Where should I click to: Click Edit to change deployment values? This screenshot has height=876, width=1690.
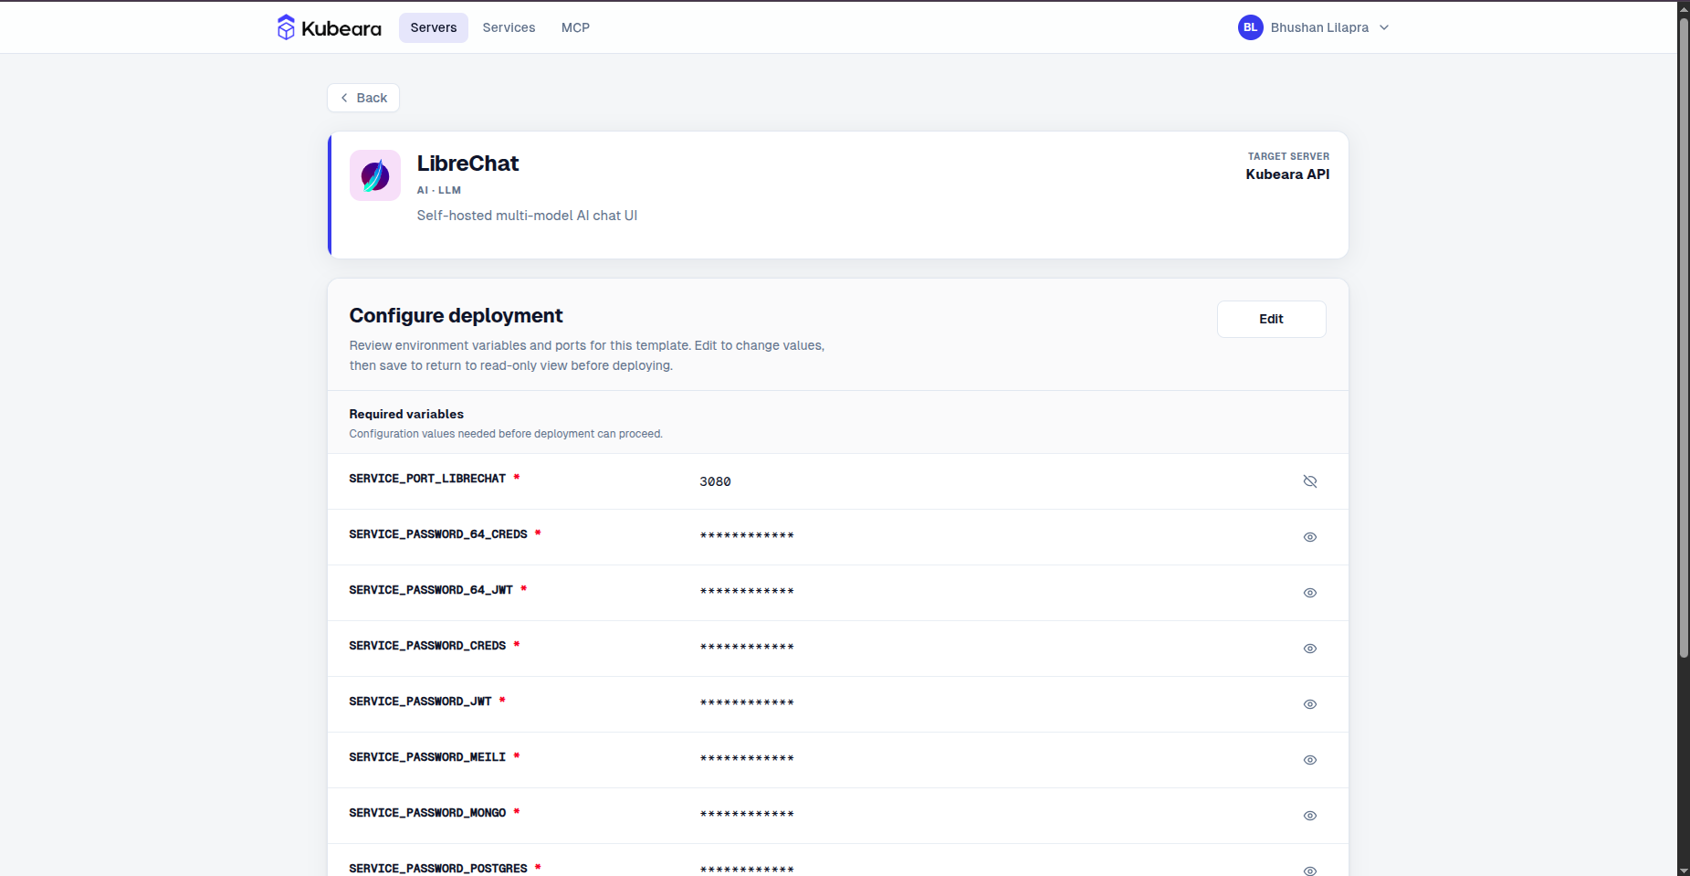click(1271, 319)
